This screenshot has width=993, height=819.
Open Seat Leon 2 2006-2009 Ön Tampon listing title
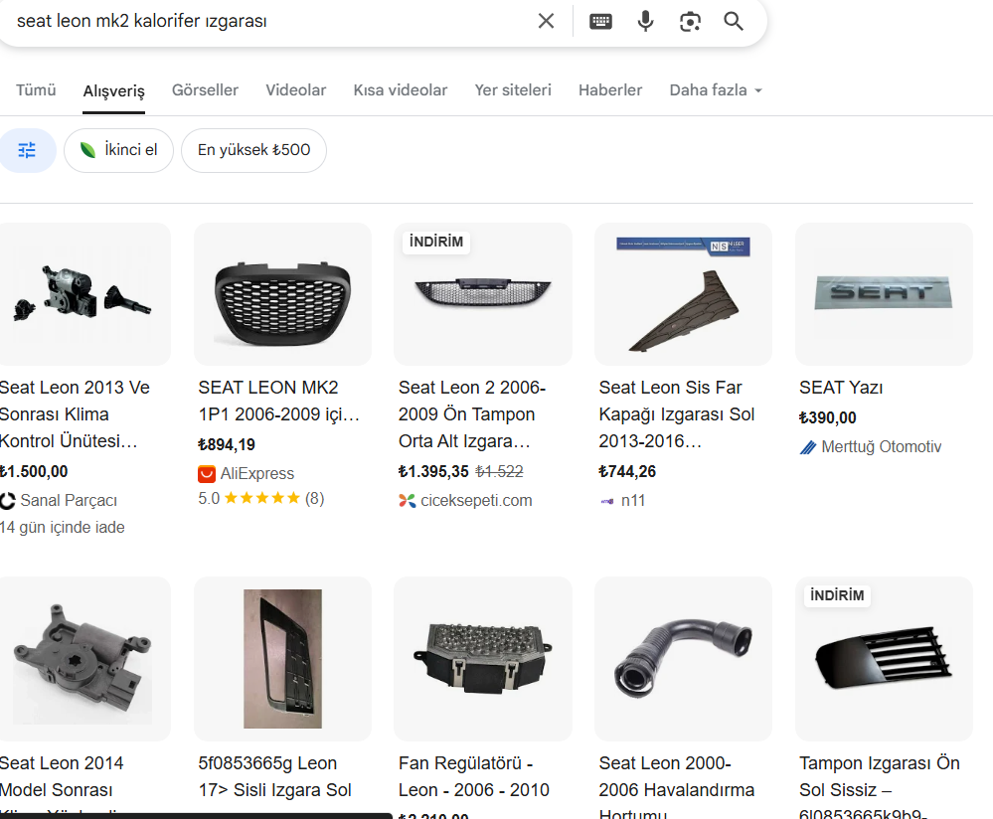[x=472, y=414]
